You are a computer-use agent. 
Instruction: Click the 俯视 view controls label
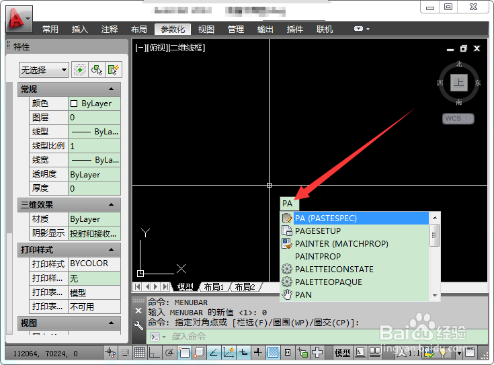[x=157, y=48]
